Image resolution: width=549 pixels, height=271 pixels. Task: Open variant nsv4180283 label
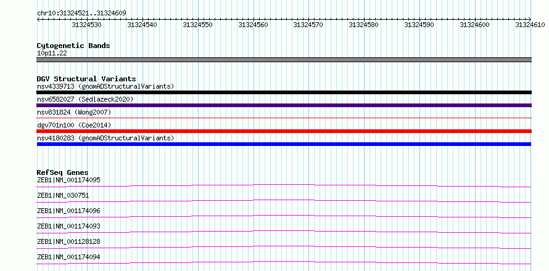(105, 138)
